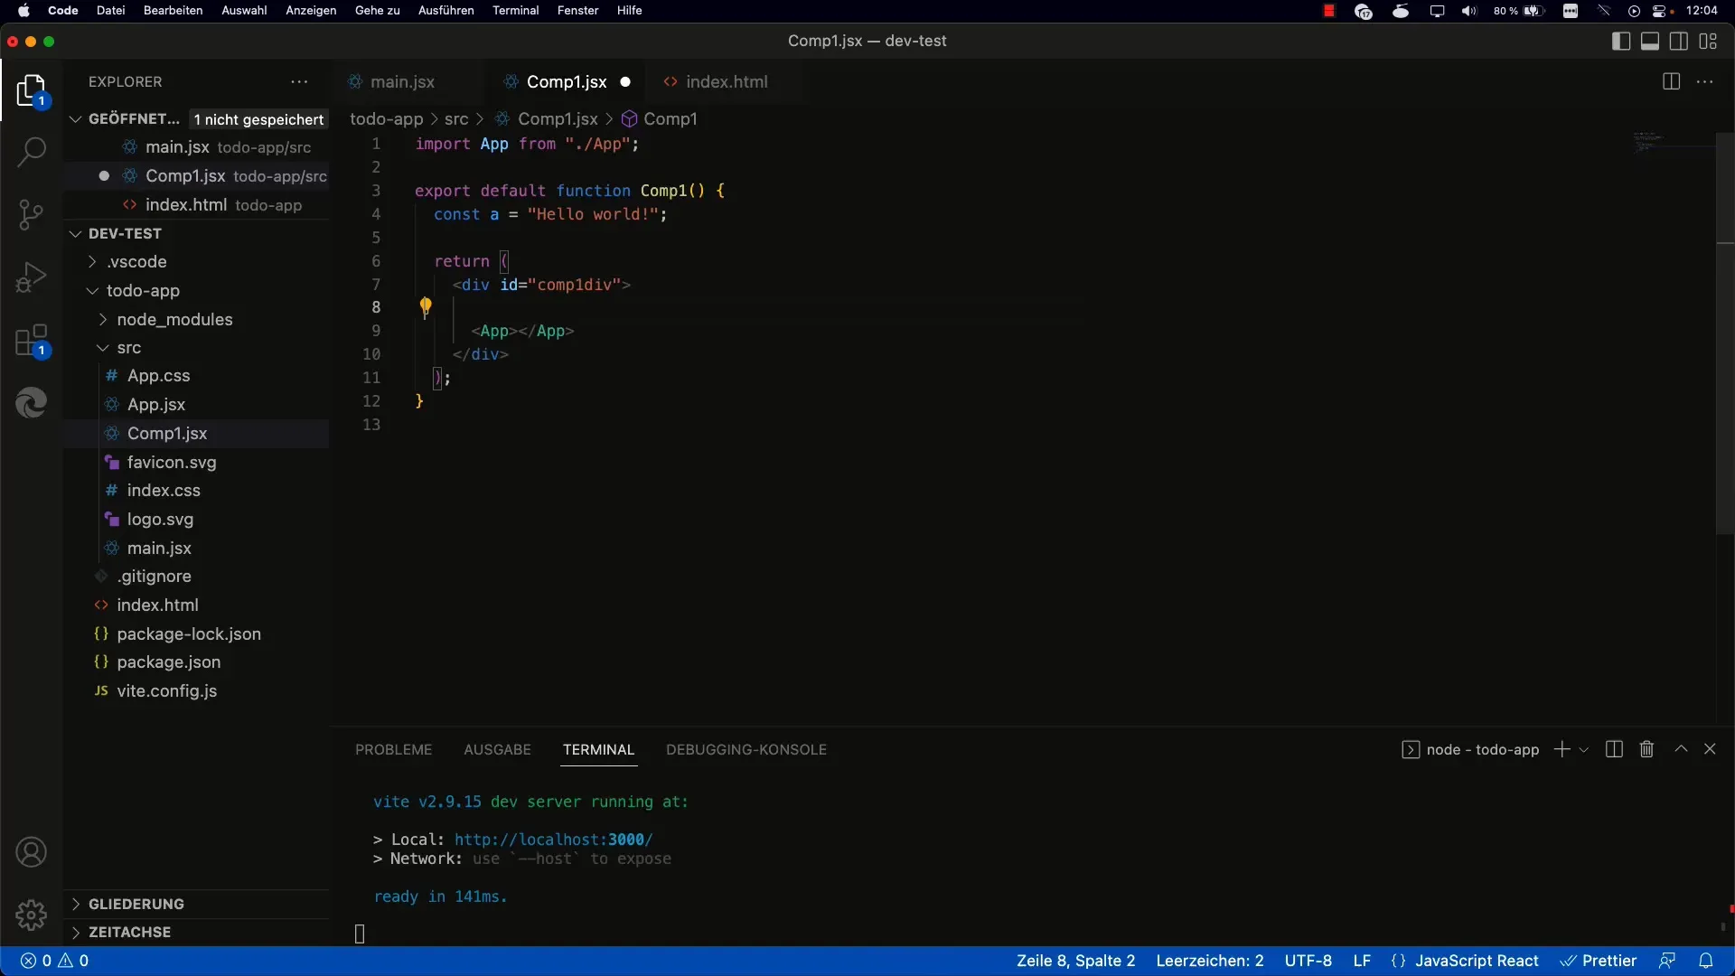Screen dimensions: 1735x976
Task: Change language mode JavaScript React
Action: pyautogui.click(x=1477, y=961)
